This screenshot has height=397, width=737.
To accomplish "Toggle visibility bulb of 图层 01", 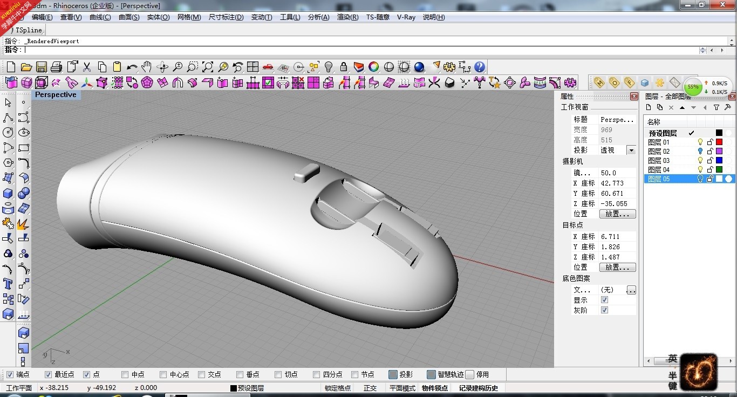I will coord(700,142).
